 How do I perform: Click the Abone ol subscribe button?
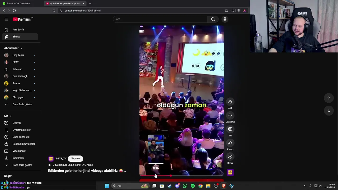[x=76, y=159]
